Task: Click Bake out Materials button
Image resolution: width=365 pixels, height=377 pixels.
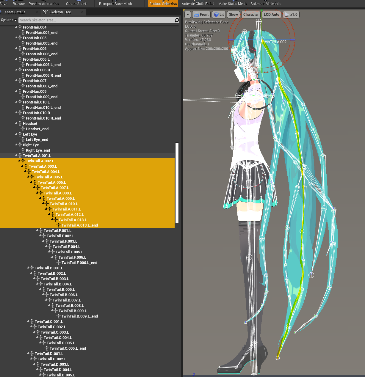Action: coord(265,4)
